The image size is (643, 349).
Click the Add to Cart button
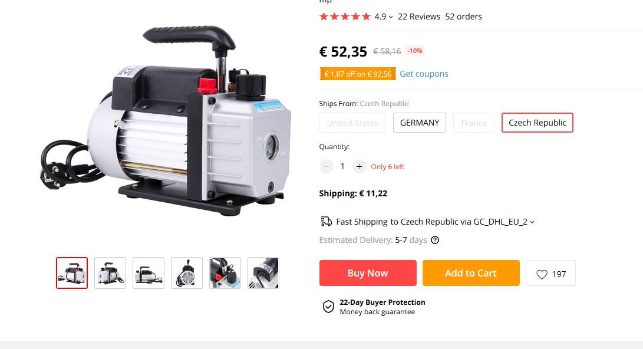click(x=471, y=273)
